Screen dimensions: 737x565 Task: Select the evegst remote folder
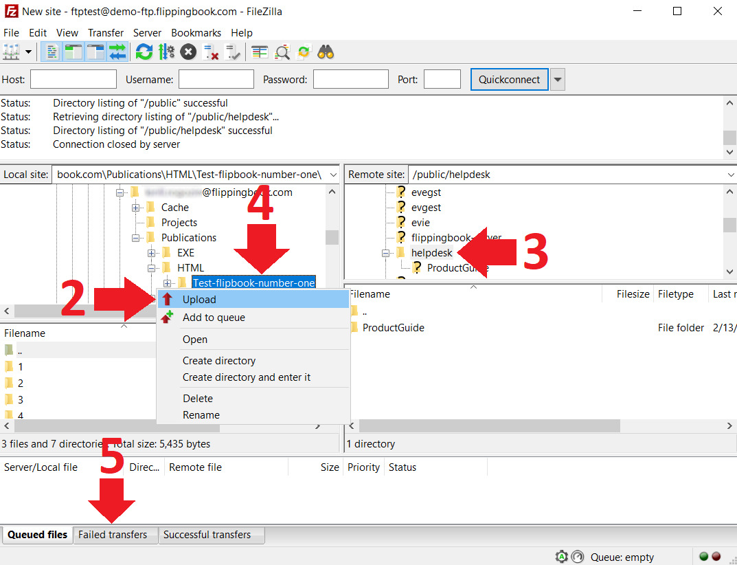[x=426, y=192]
